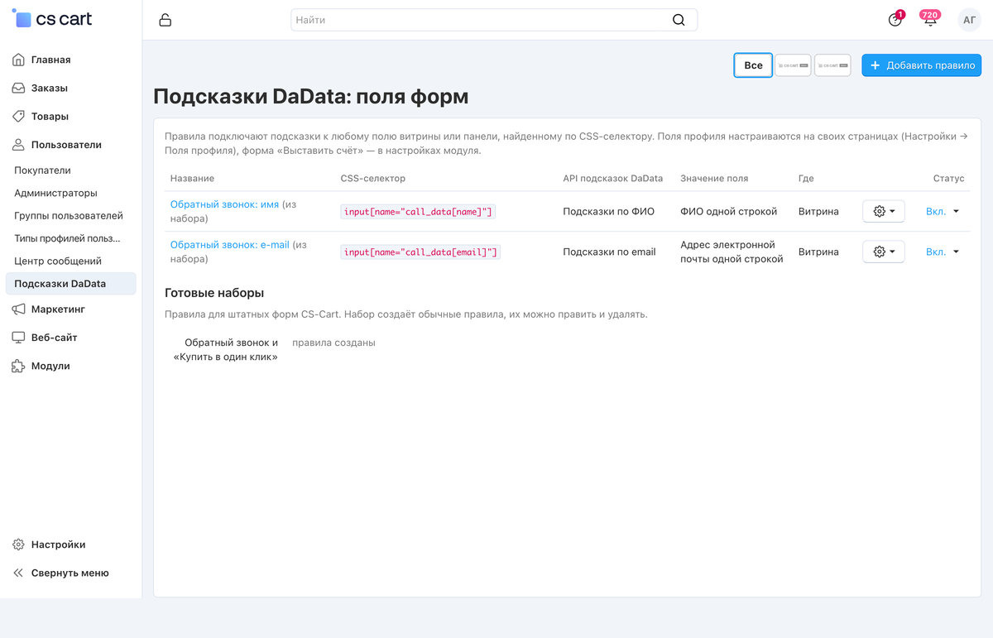Image resolution: width=993 pixels, height=638 pixels.
Task: Select the storefront logo button beside Добавить правило
Action: 832,65
